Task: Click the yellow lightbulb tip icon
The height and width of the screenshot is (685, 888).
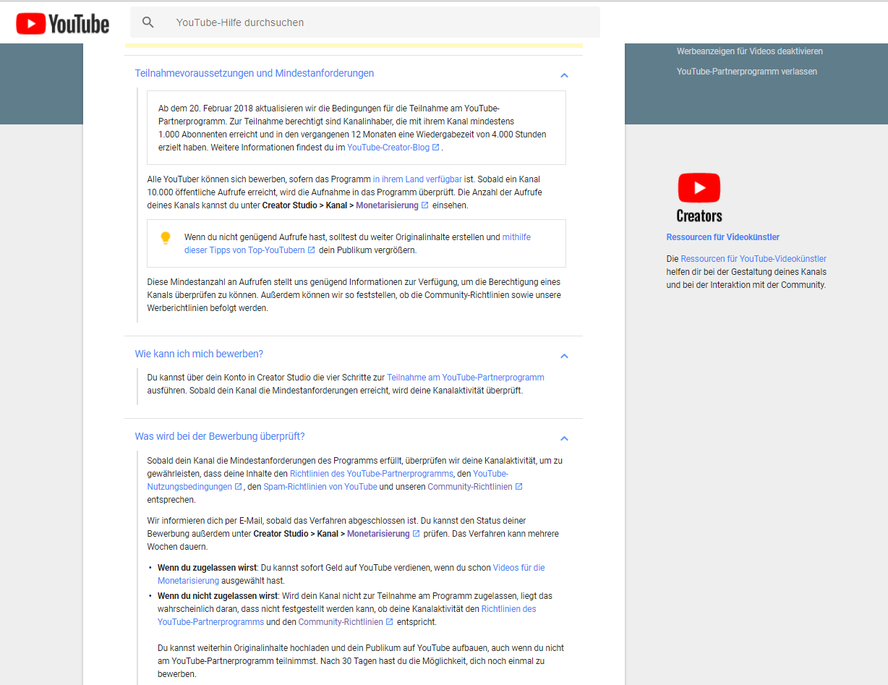Action: click(x=166, y=238)
